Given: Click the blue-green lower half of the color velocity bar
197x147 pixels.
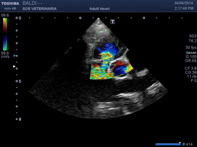Looking at the screenshot, I should point(5,43).
